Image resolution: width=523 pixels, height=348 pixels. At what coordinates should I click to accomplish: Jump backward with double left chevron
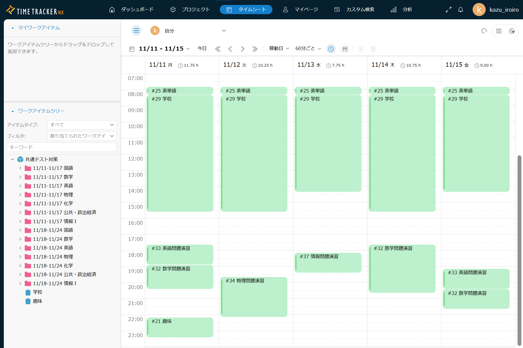click(x=218, y=49)
